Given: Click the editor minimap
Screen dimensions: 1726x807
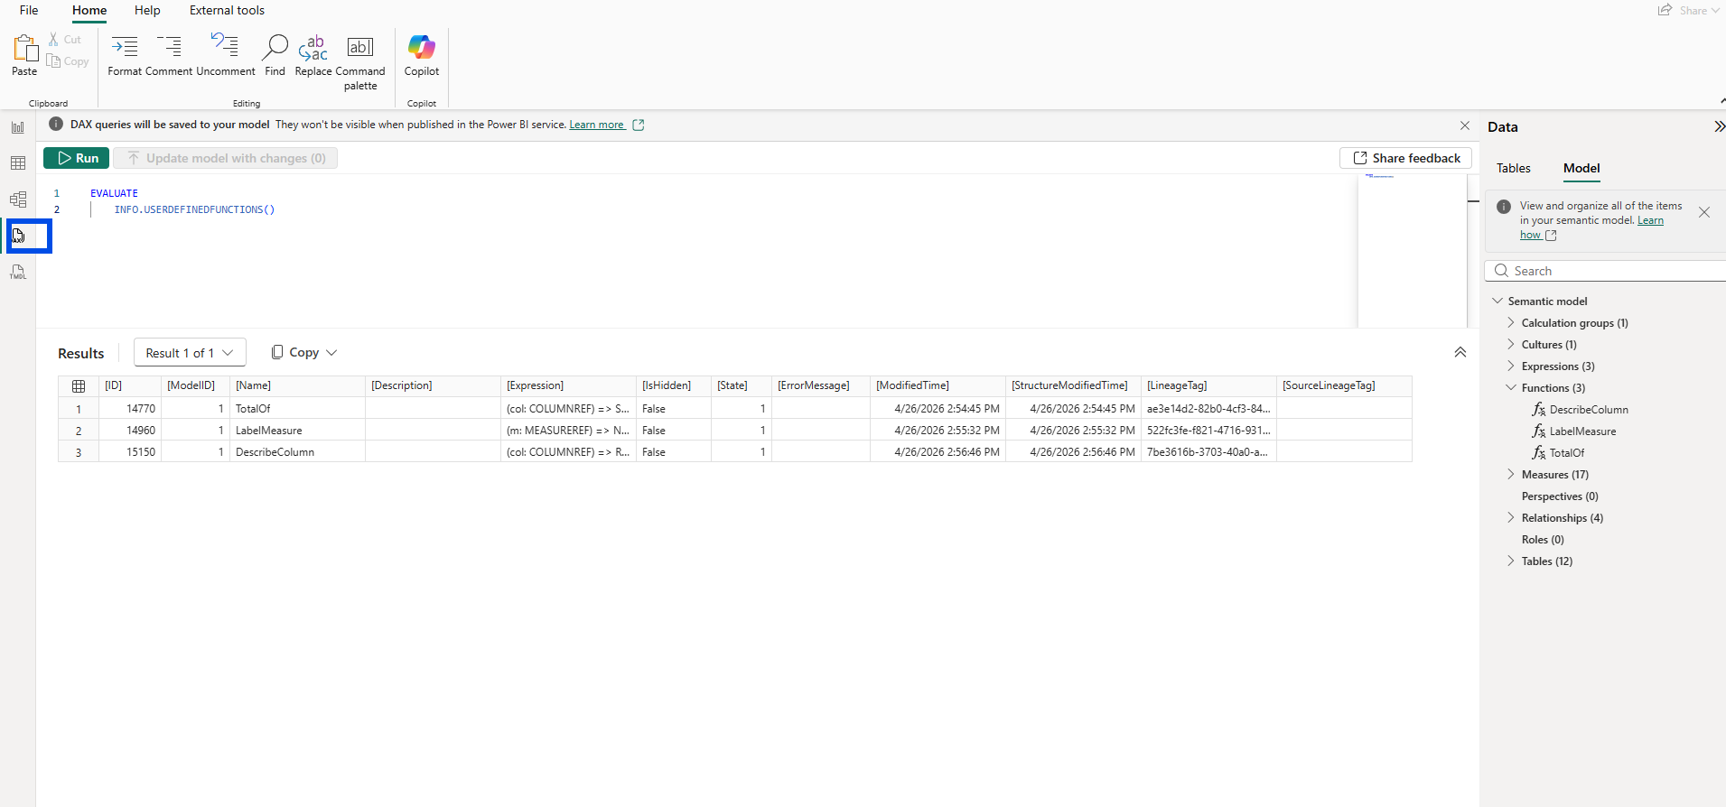Looking at the screenshot, I should point(1412,251).
